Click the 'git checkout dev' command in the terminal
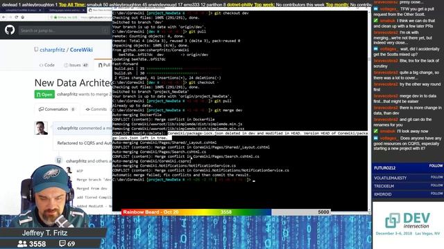This screenshot has height=249, width=444. 231,13
